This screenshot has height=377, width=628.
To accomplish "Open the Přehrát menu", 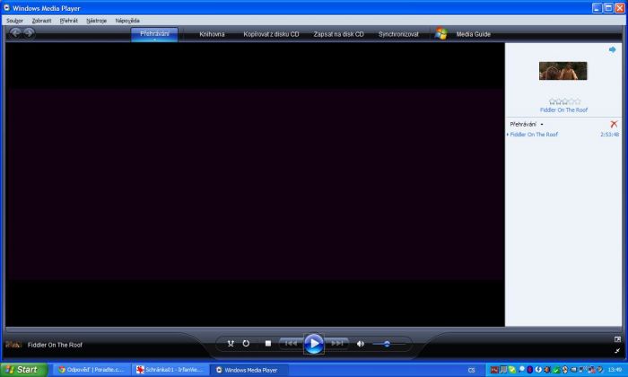I will point(69,21).
